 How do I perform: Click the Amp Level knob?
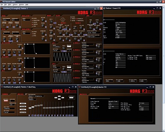pos(97,22)
